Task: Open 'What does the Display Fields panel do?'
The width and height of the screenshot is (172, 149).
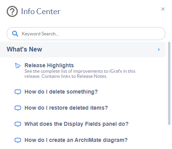Action: coord(77,124)
